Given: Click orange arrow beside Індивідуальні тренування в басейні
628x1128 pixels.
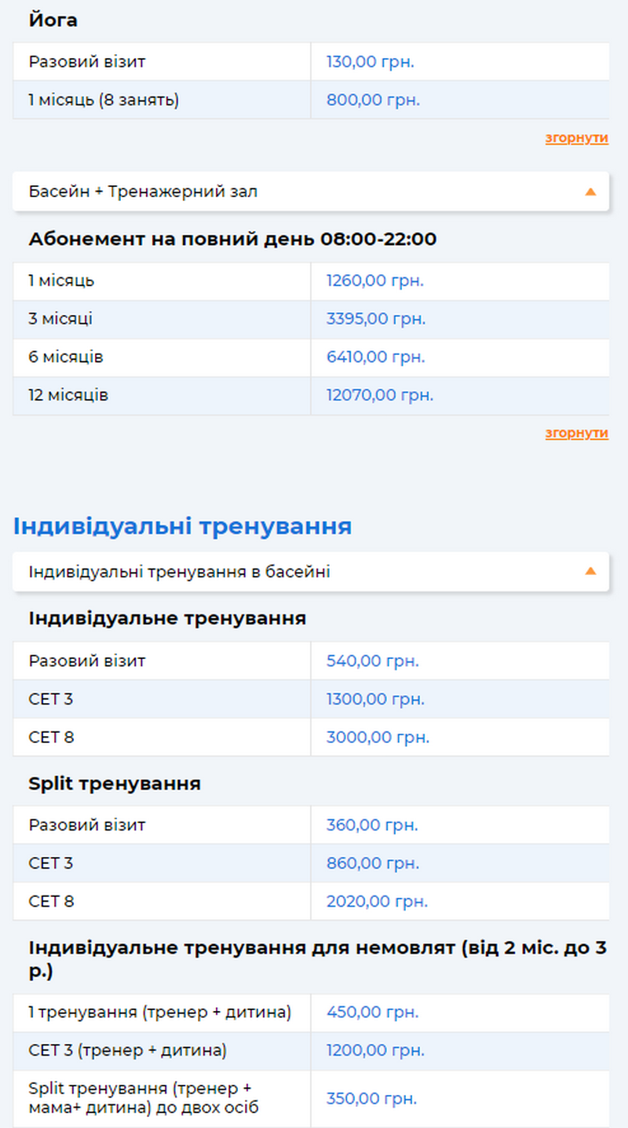Looking at the screenshot, I should point(590,571).
